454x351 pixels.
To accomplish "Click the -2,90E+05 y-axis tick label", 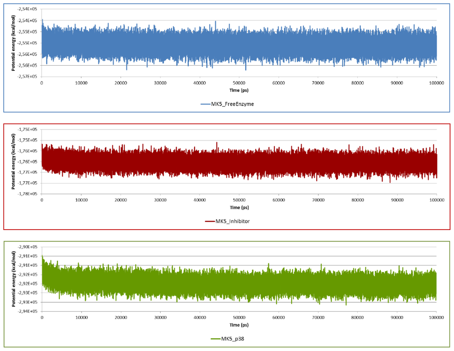I will (x=27, y=247).
